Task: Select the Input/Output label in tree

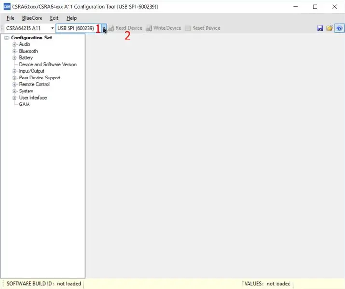Action: [x=32, y=71]
